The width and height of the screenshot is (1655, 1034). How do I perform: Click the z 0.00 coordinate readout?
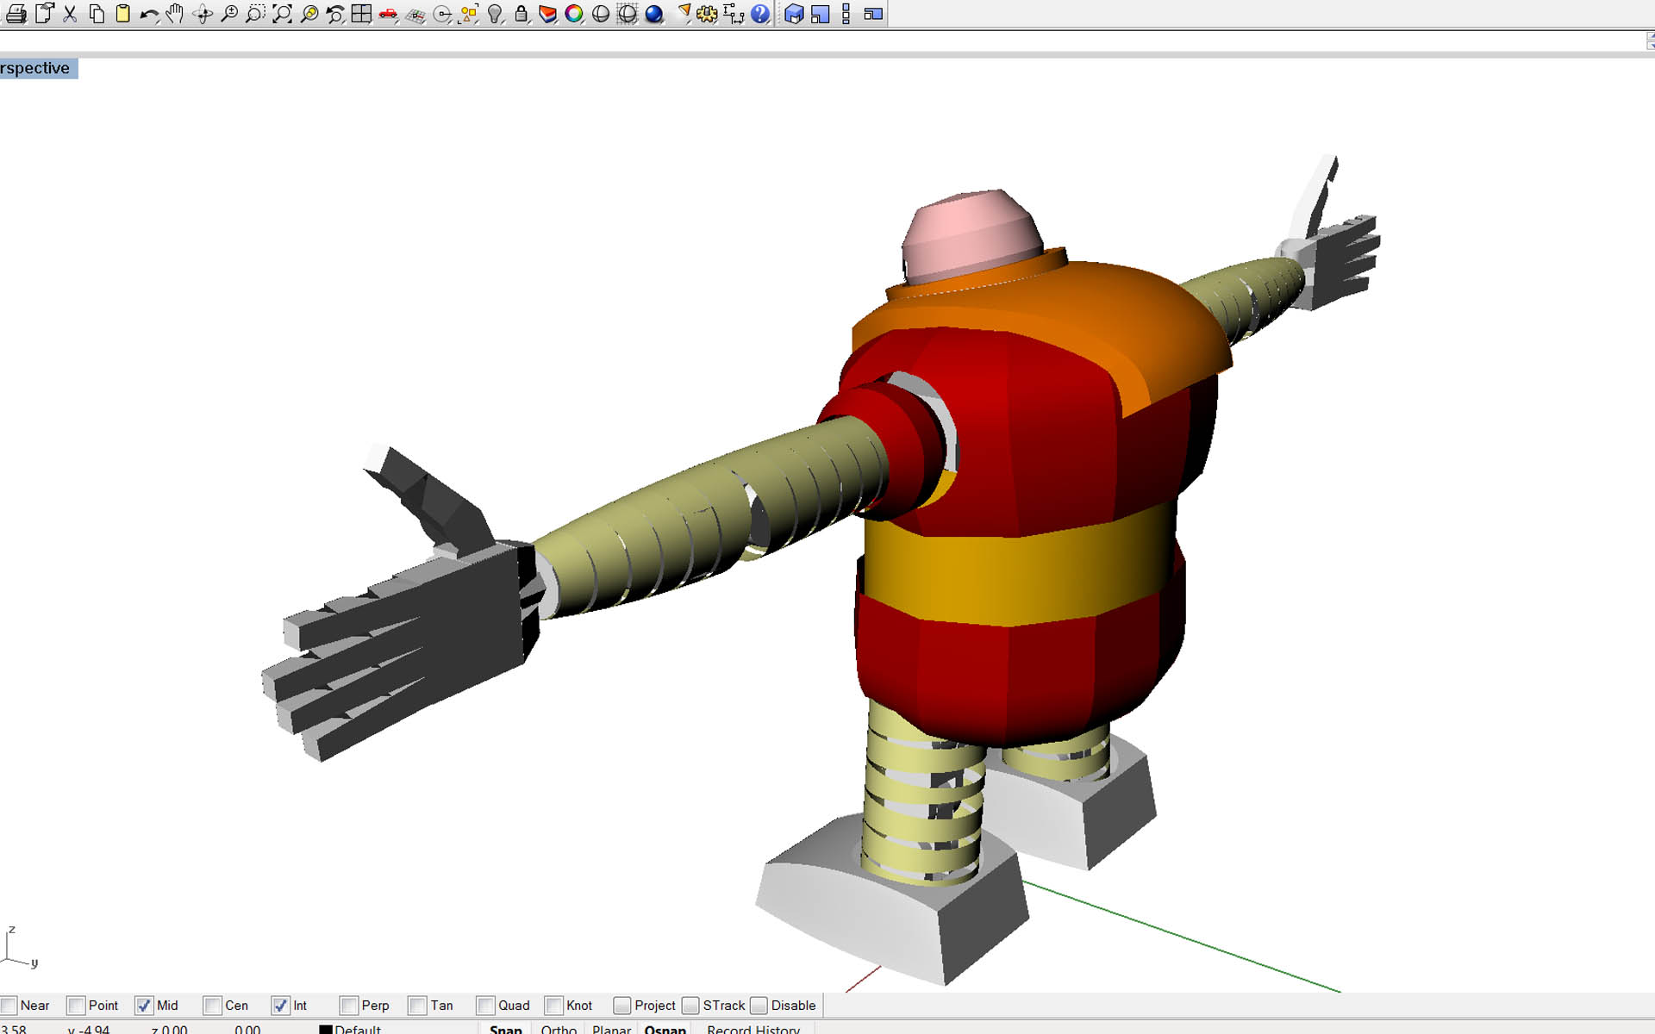coord(169,1030)
